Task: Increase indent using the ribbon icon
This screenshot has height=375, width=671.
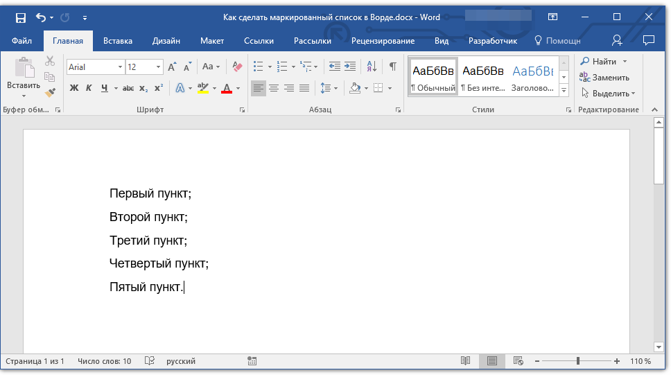Action: click(350, 67)
